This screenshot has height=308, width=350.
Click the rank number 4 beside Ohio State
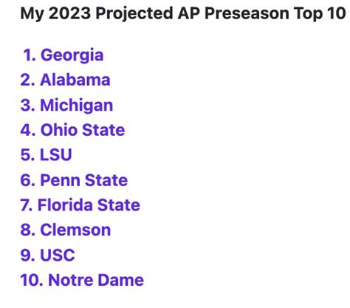point(28,130)
